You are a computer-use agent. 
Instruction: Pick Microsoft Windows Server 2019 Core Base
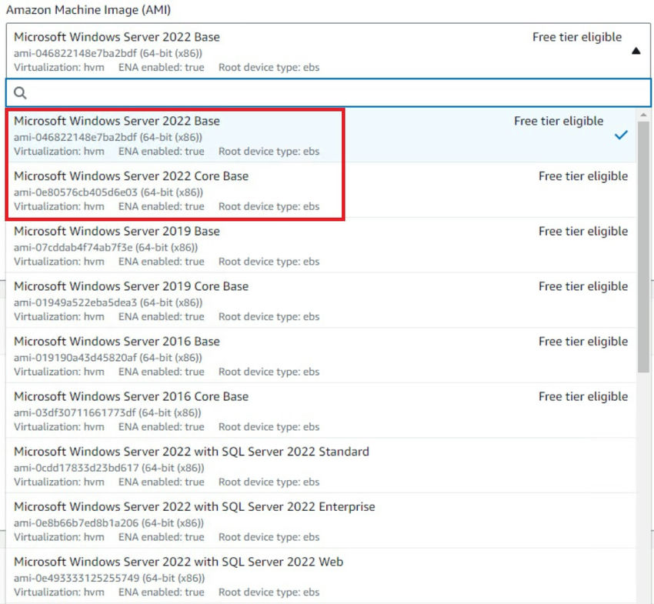321,300
